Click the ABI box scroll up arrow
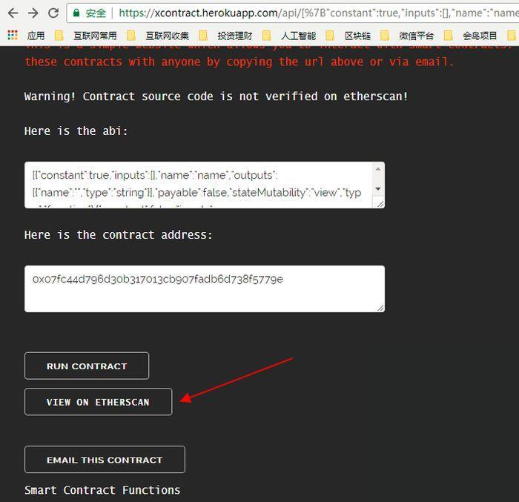 (378, 169)
